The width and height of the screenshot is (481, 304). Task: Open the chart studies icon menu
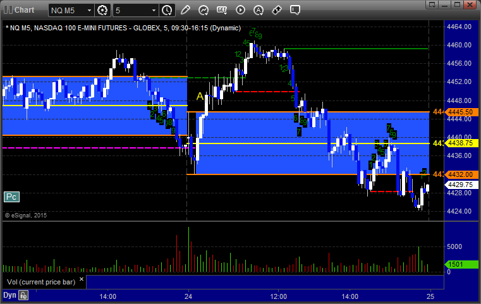click(204, 10)
